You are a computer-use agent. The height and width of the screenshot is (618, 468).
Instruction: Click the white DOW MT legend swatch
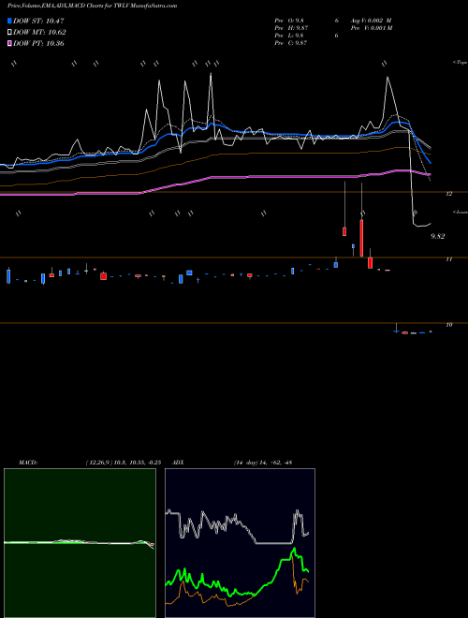[10, 33]
